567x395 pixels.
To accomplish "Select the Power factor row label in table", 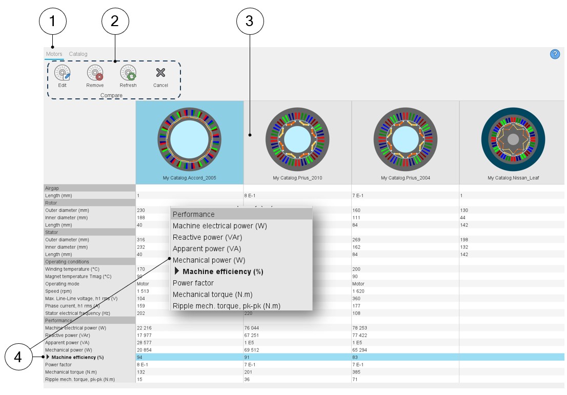I will (58, 365).
